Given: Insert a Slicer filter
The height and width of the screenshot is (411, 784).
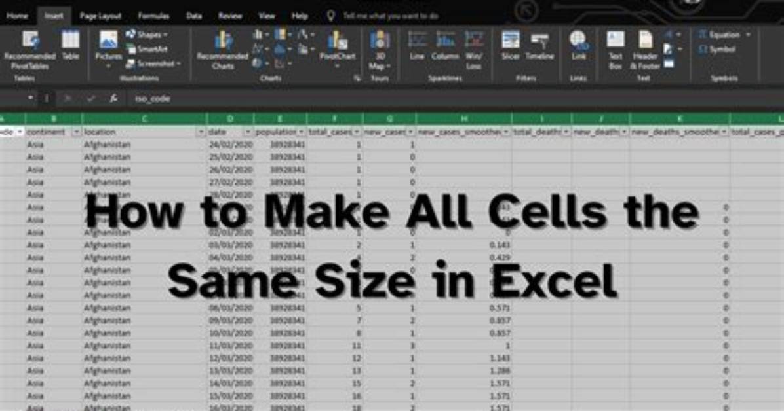Looking at the screenshot, I should 511,45.
